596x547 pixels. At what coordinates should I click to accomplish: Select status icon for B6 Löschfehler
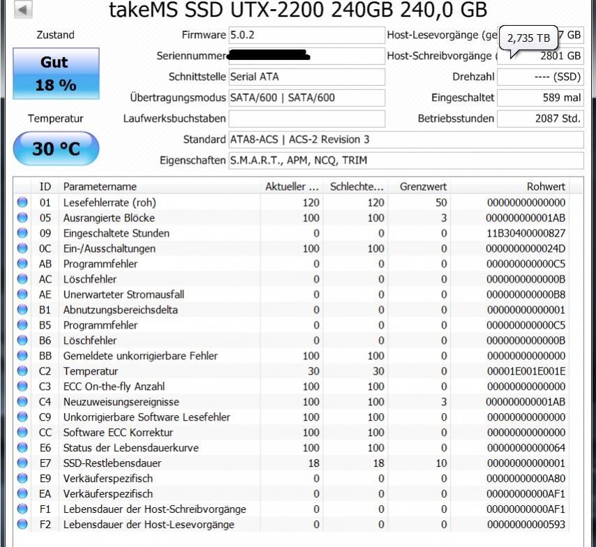point(22,340)
